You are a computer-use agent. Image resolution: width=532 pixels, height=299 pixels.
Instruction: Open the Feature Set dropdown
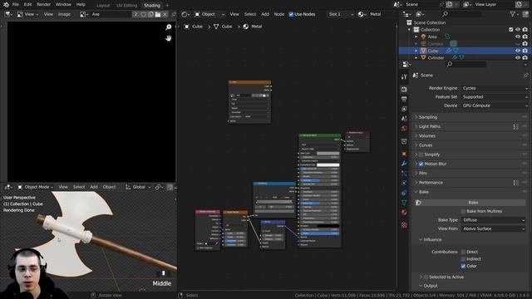pyautogui.click(x=495, y=97)
